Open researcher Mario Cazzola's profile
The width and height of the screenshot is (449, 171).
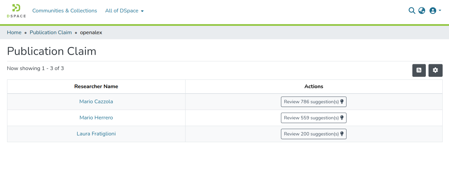96,102
